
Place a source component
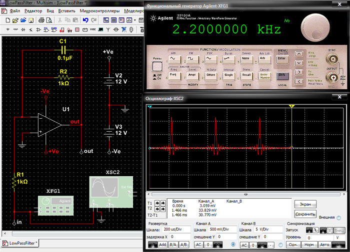[x=8, y=29]
